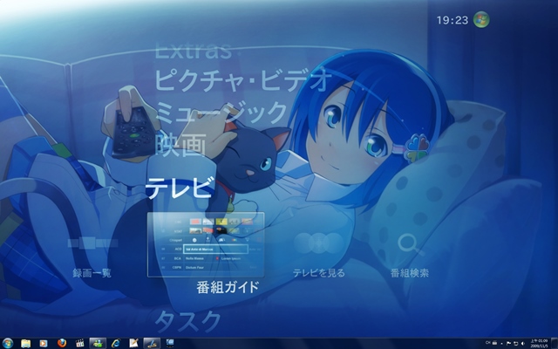Select the 映画 menu category
Viewport: 558px width, 349px height.
181,145
